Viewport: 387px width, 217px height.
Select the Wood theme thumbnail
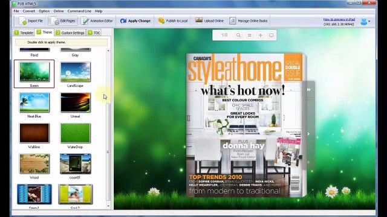point(34,163)
